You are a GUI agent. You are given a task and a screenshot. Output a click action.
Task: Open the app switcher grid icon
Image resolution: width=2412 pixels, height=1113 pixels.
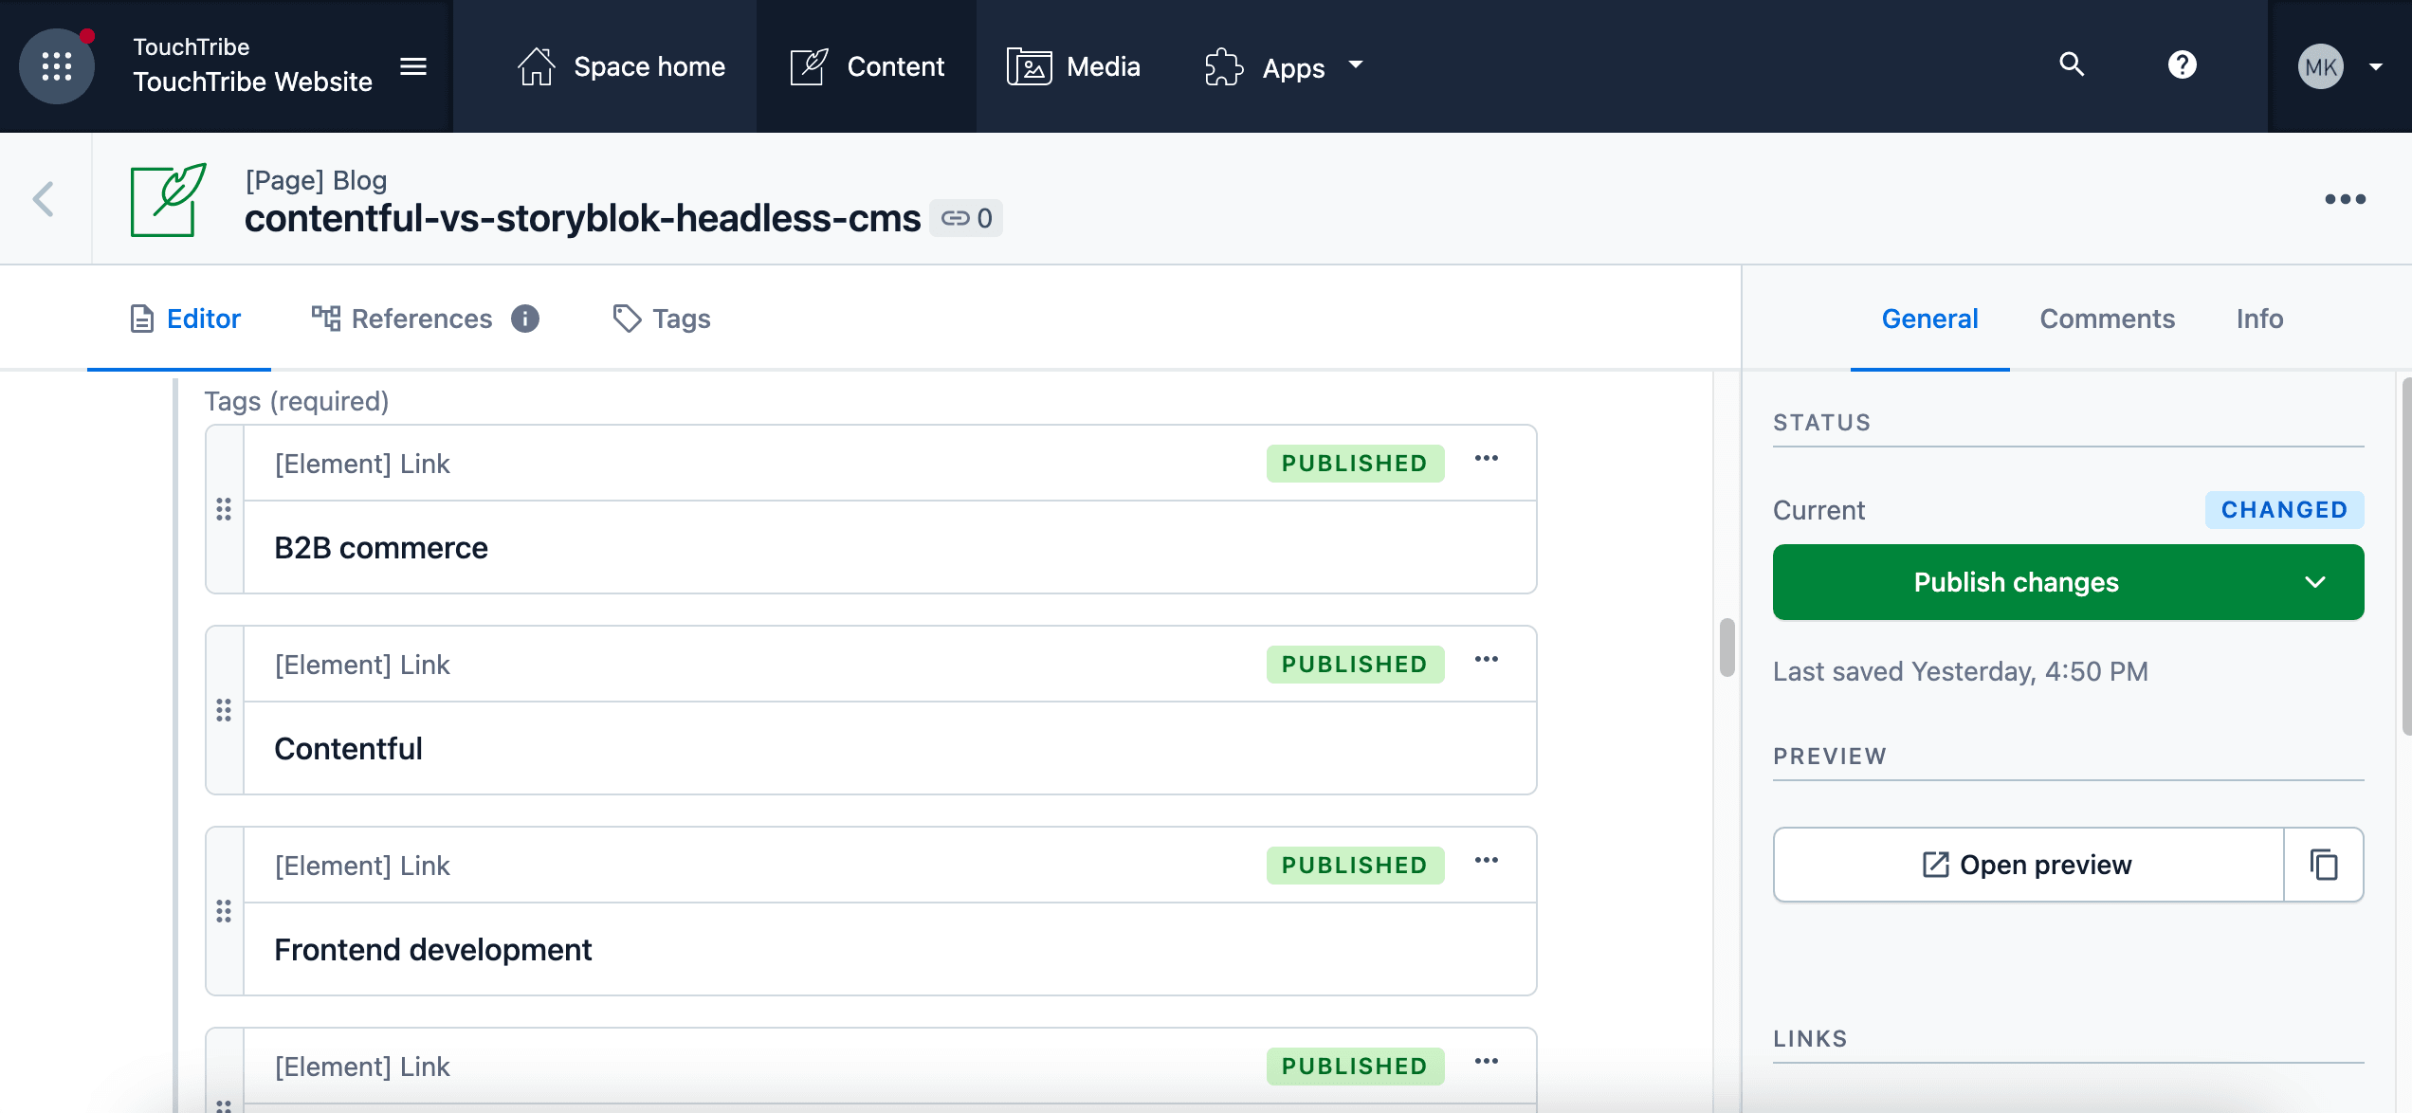click(x=57, y=66)
